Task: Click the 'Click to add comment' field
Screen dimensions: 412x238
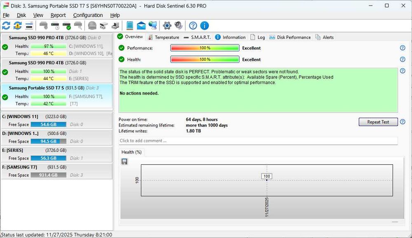Action: pos(258,141)
